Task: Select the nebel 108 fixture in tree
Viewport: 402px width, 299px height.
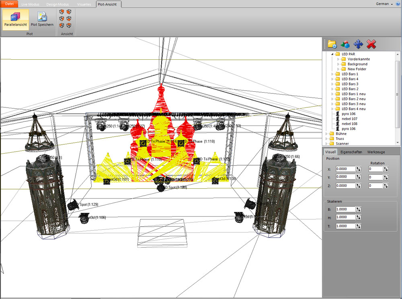Action: [349, 124]
